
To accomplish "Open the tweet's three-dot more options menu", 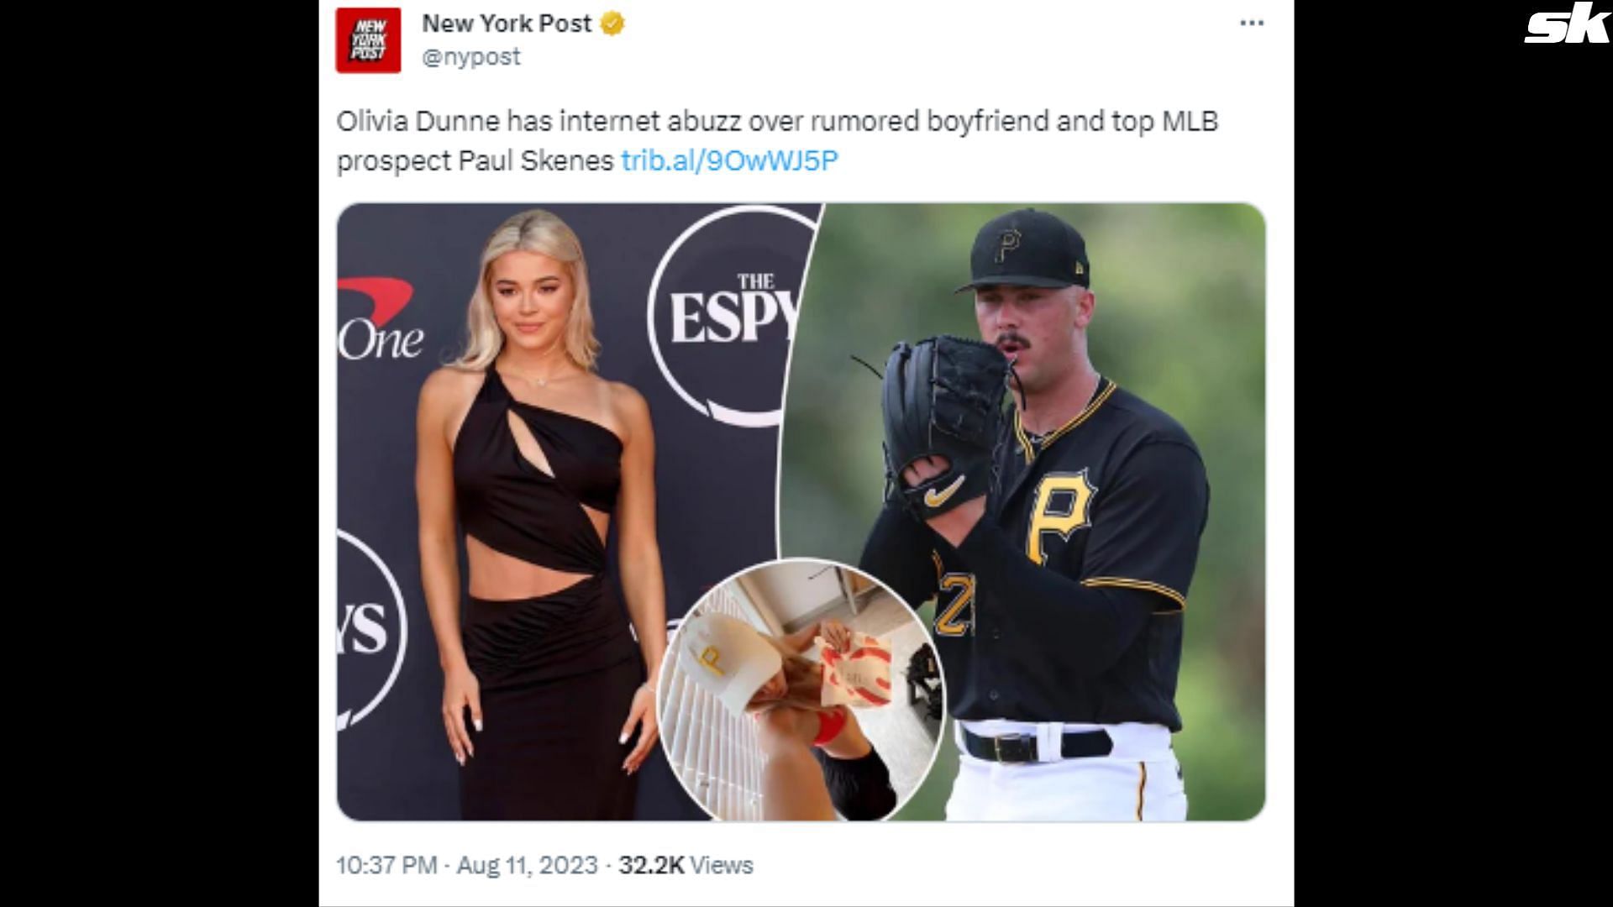I will pyautogui.click(x=1252, y=24).
